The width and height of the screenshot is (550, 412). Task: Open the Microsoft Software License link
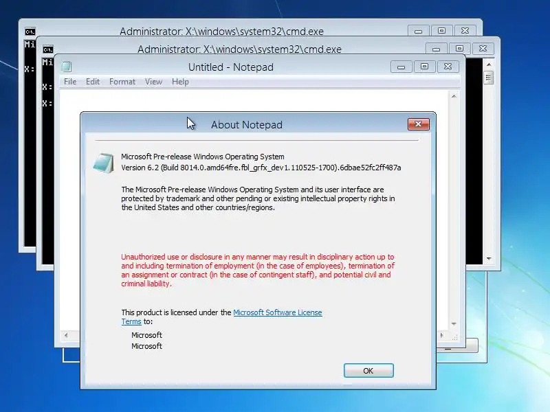(x=278, y=312)
